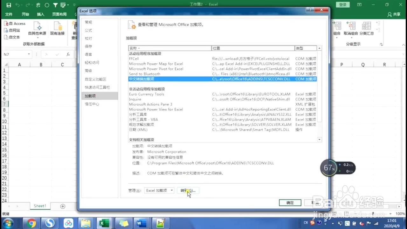Select 保存 category in Excel options
This screenshot has width=407, height=229.
(100, 46)
